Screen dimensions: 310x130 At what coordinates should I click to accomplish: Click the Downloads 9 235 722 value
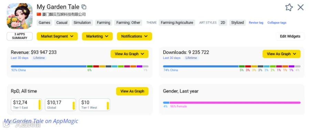(x=199, y=52)
